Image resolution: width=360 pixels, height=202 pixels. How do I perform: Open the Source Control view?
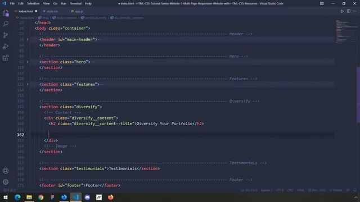click(6, 35)
